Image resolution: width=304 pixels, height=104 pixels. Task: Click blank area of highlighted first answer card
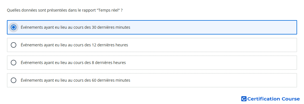213,27
